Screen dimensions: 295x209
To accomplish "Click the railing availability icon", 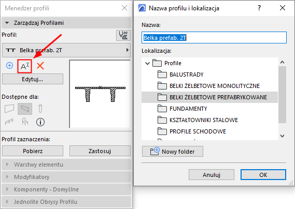I will (x=9, y=122).
